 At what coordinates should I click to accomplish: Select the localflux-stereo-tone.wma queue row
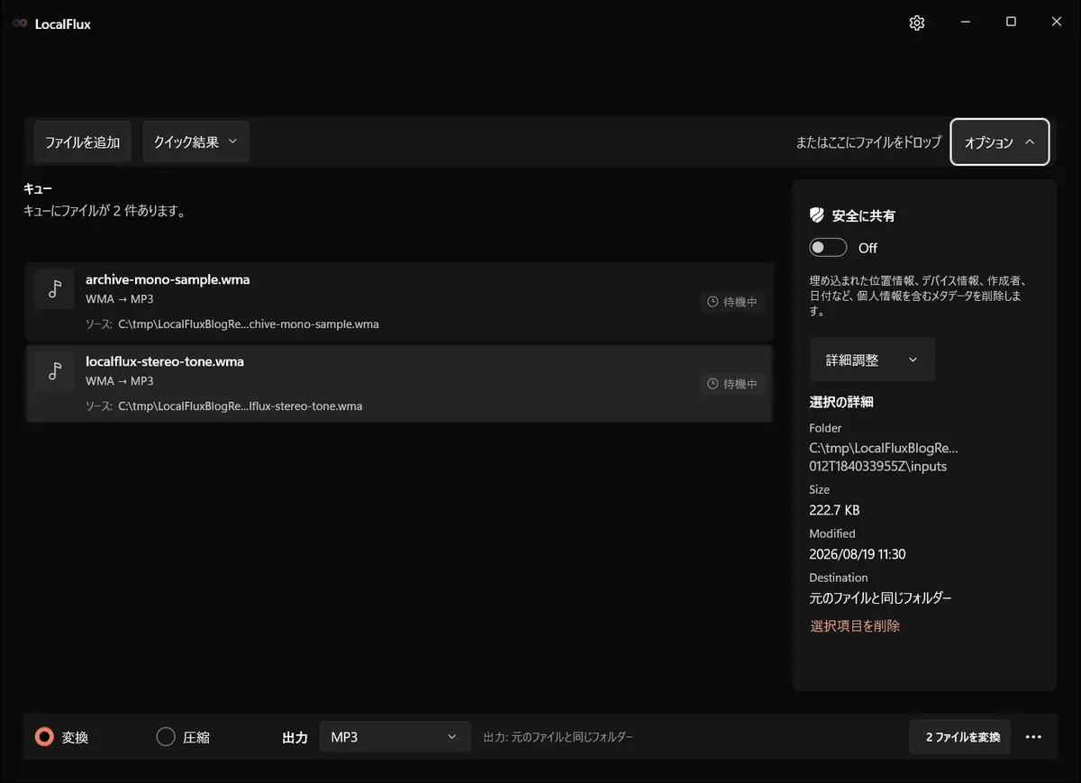pyautogui.click(x=399, y=383)
